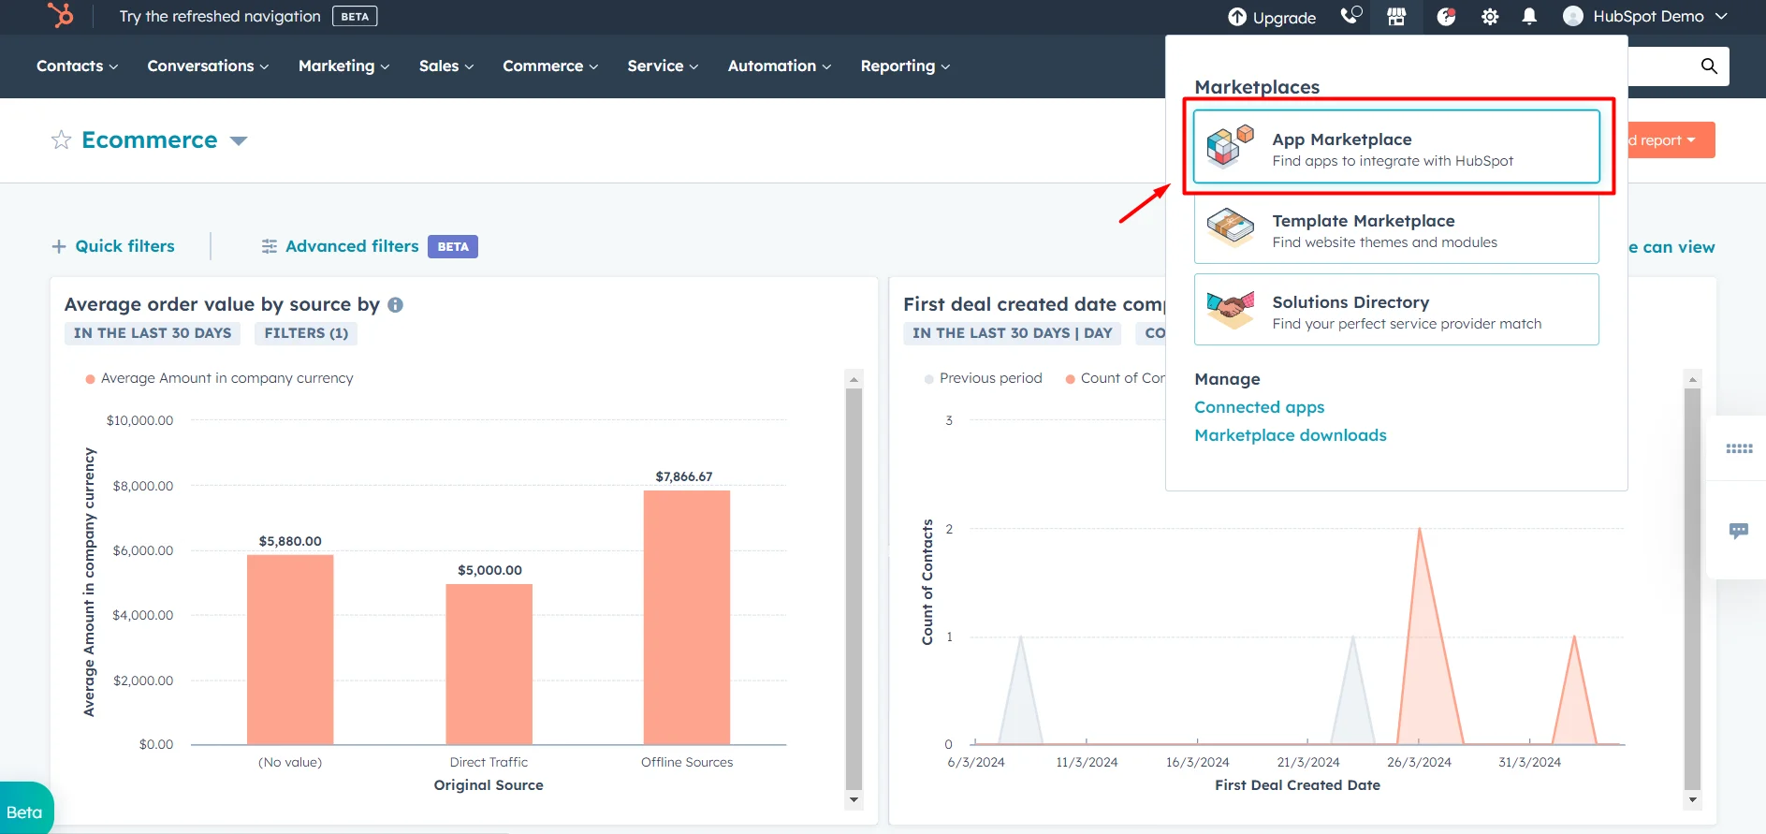
Task: Open the settings gear icon
Action: pyautogui.click(x=1490, y=17)
